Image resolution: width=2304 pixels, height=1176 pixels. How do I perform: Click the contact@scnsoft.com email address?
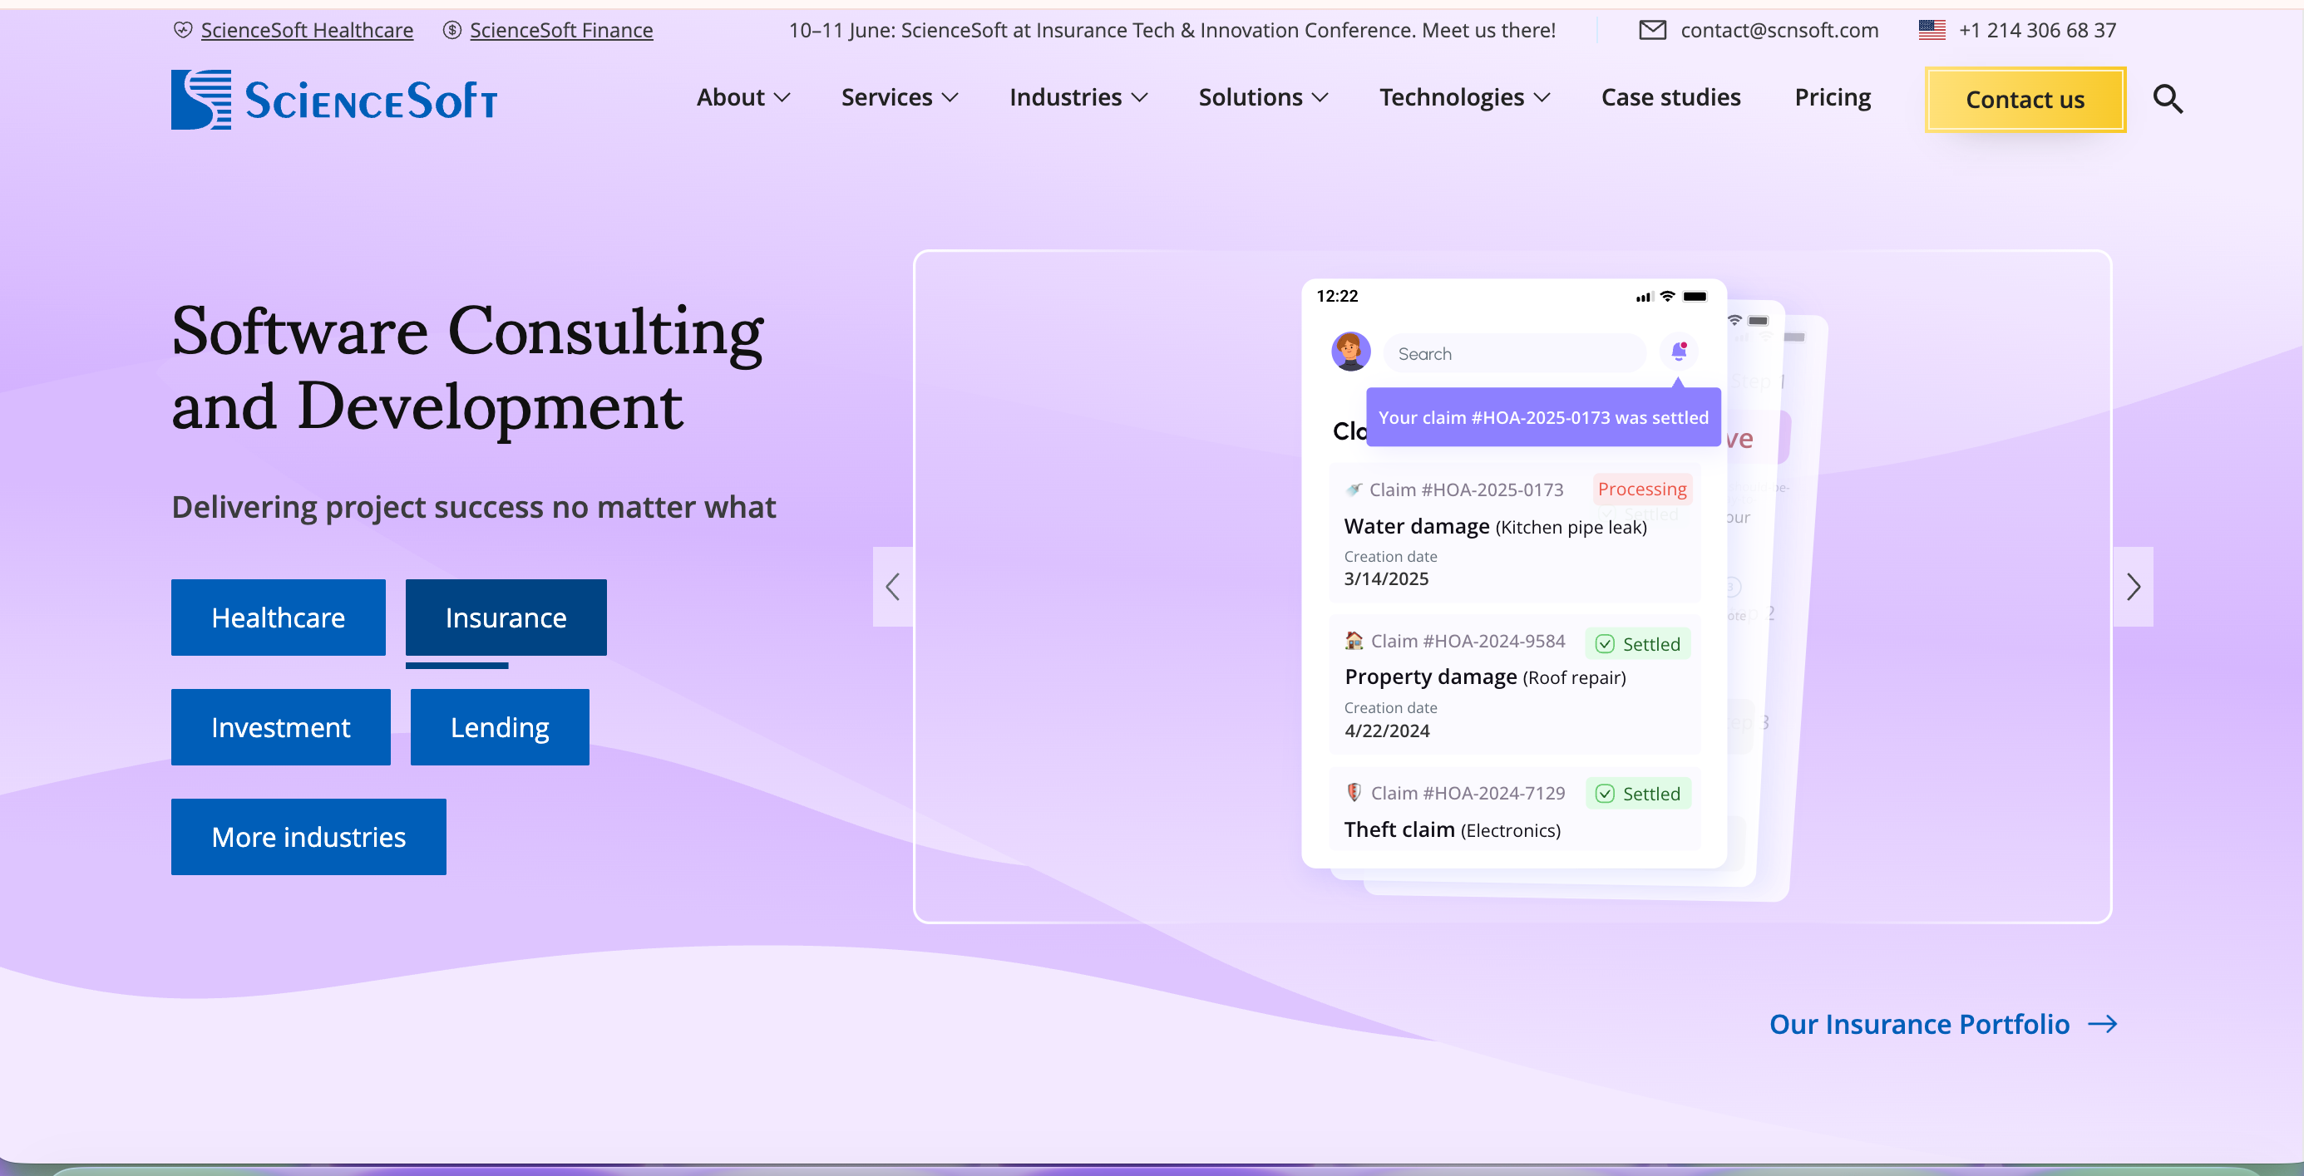point(1780,31)
